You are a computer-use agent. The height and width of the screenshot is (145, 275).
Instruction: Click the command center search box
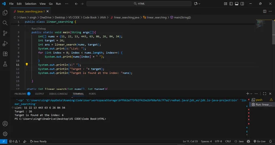point(139,4)
